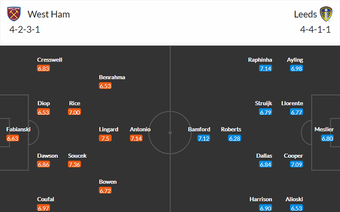
Task: Click Rice's 7.00 rating badge
Action: (x=74, y=112)
